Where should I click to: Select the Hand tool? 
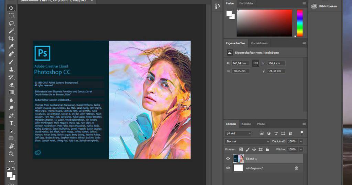pos(11,146)
